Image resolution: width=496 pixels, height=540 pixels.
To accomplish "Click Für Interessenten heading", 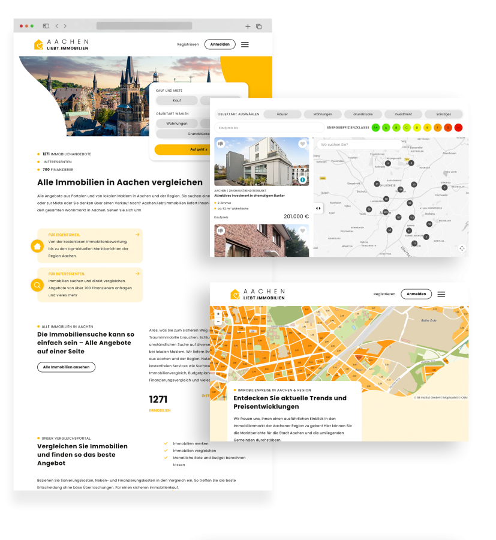I will 67,274.
